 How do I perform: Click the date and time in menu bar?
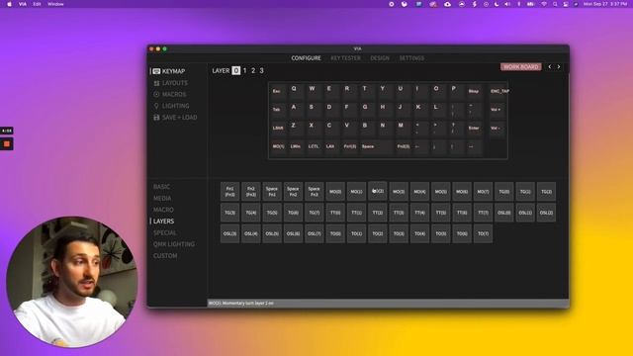[604, 4]
